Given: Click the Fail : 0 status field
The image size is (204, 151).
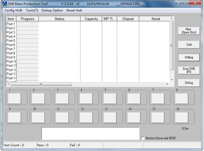Looking at the screenshot, I should (x=86, y=145).
